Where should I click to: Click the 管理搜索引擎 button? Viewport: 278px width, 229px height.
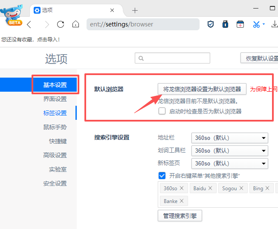tap(180, 216)
